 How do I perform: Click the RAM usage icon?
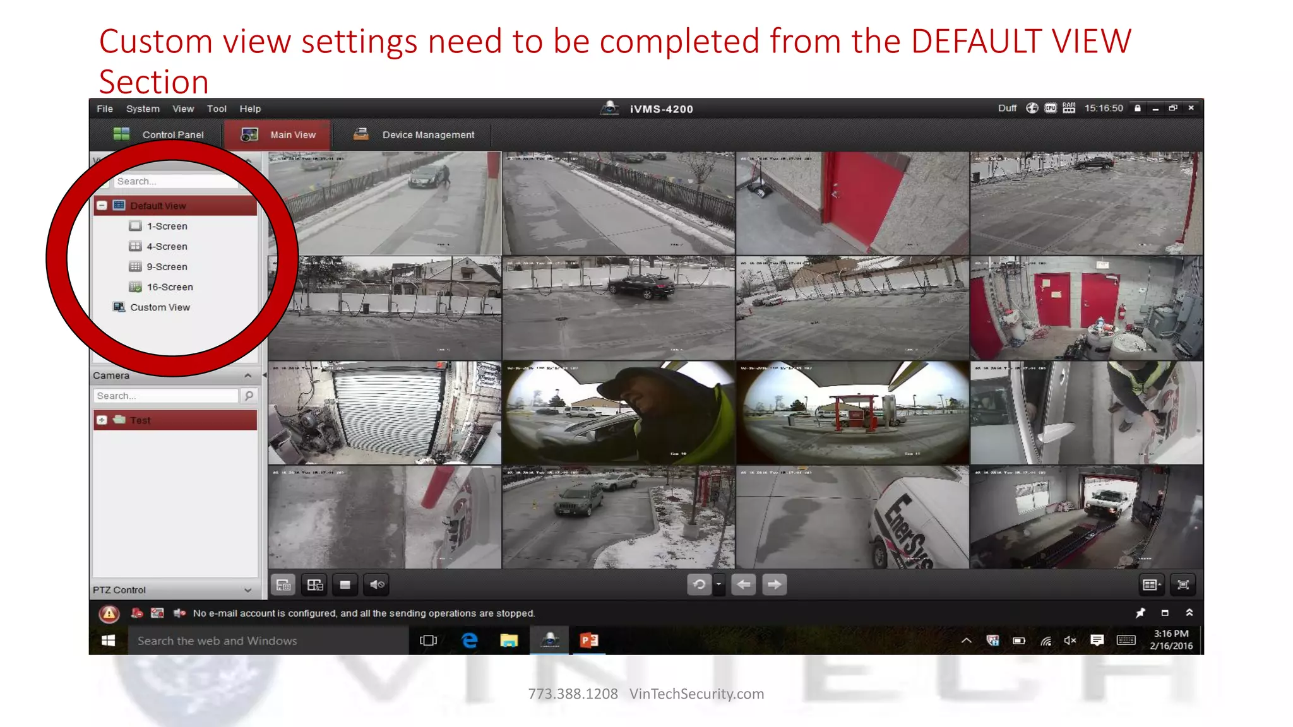coord(1069,108)
